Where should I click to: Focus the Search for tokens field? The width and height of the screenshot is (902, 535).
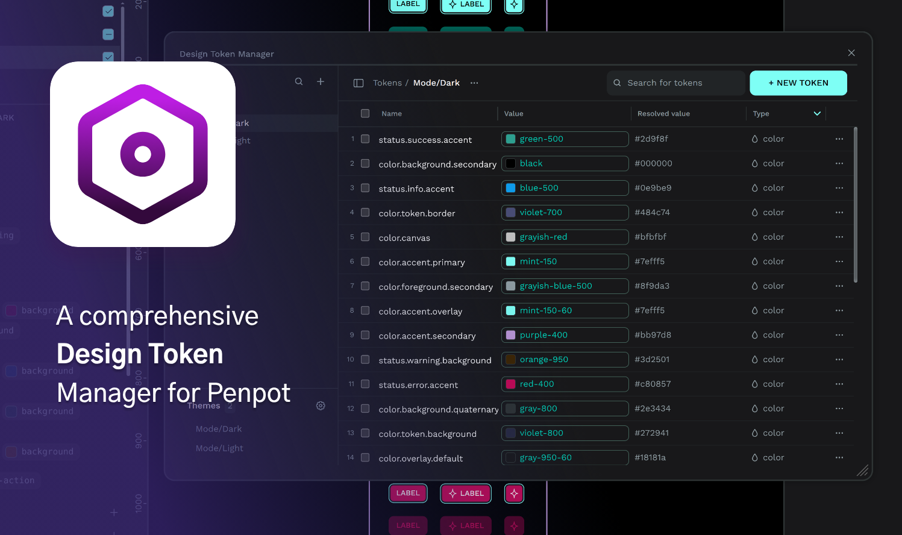(676, 83)
